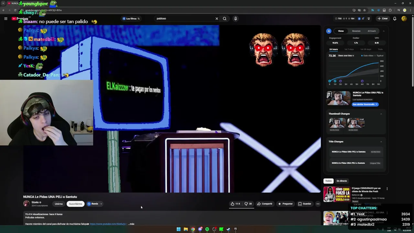Expand the dropdown arrow next to Remix
This screenshot has width=414, height=233.
(x=101, y=204)
